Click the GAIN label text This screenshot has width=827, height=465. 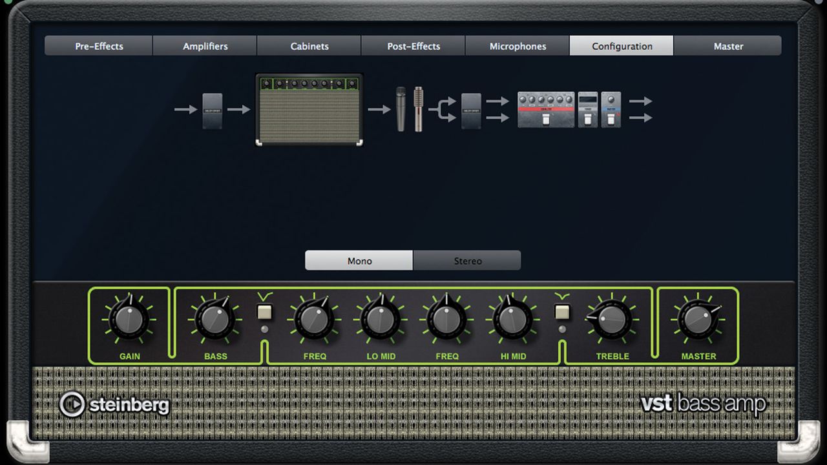(129, 356)
